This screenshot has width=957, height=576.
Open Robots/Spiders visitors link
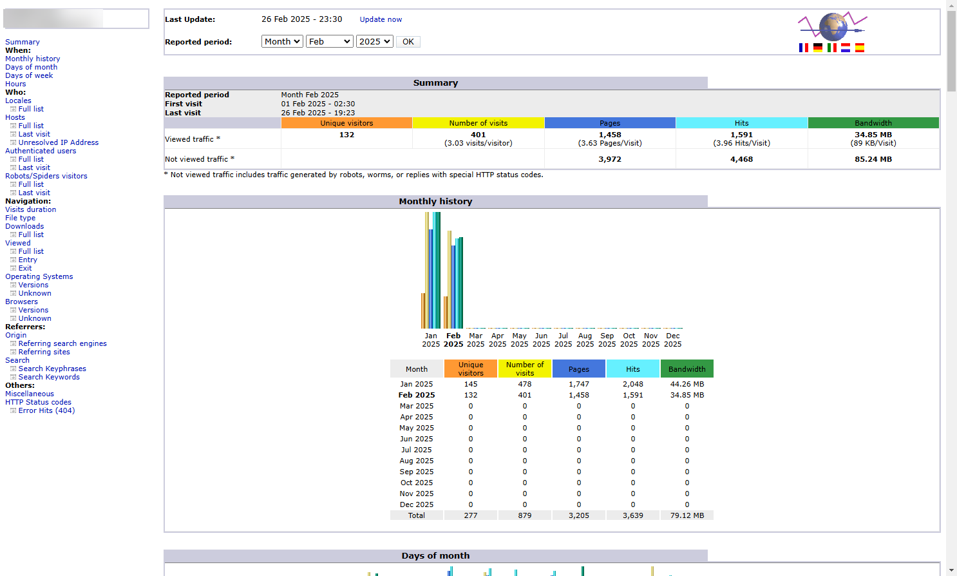click(x=46, y=176)
